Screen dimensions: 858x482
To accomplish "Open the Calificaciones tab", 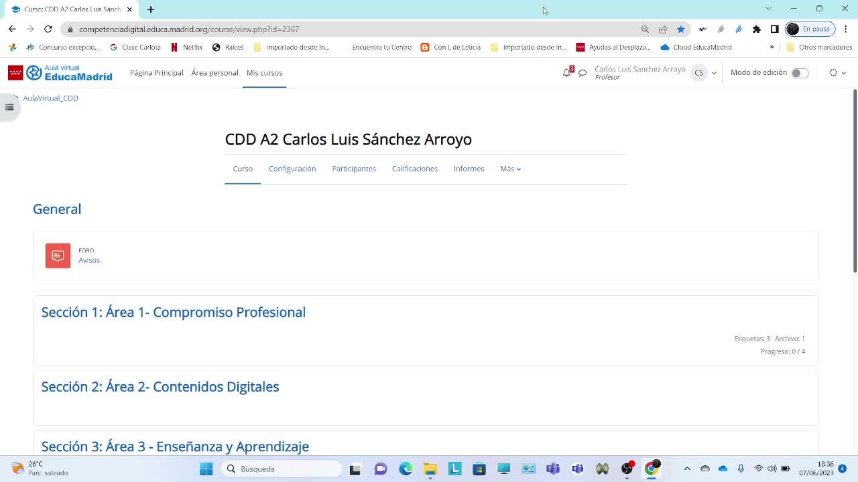I will coord(415,169).
